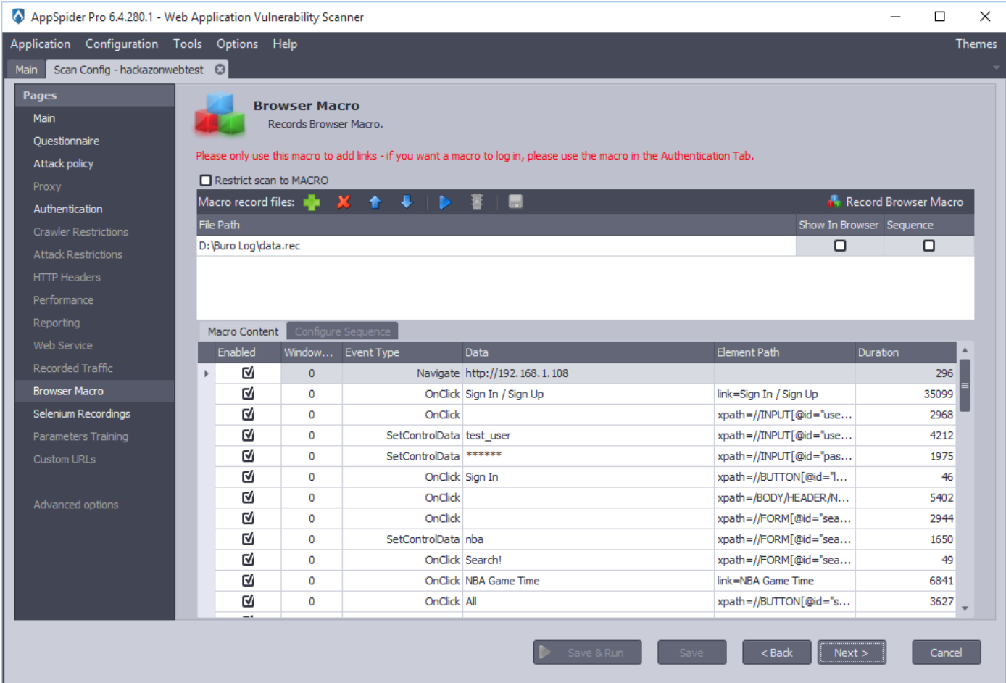Click the 35099 duration cell
Screen dimensions: 1006x683
click(x=906, y=394)
